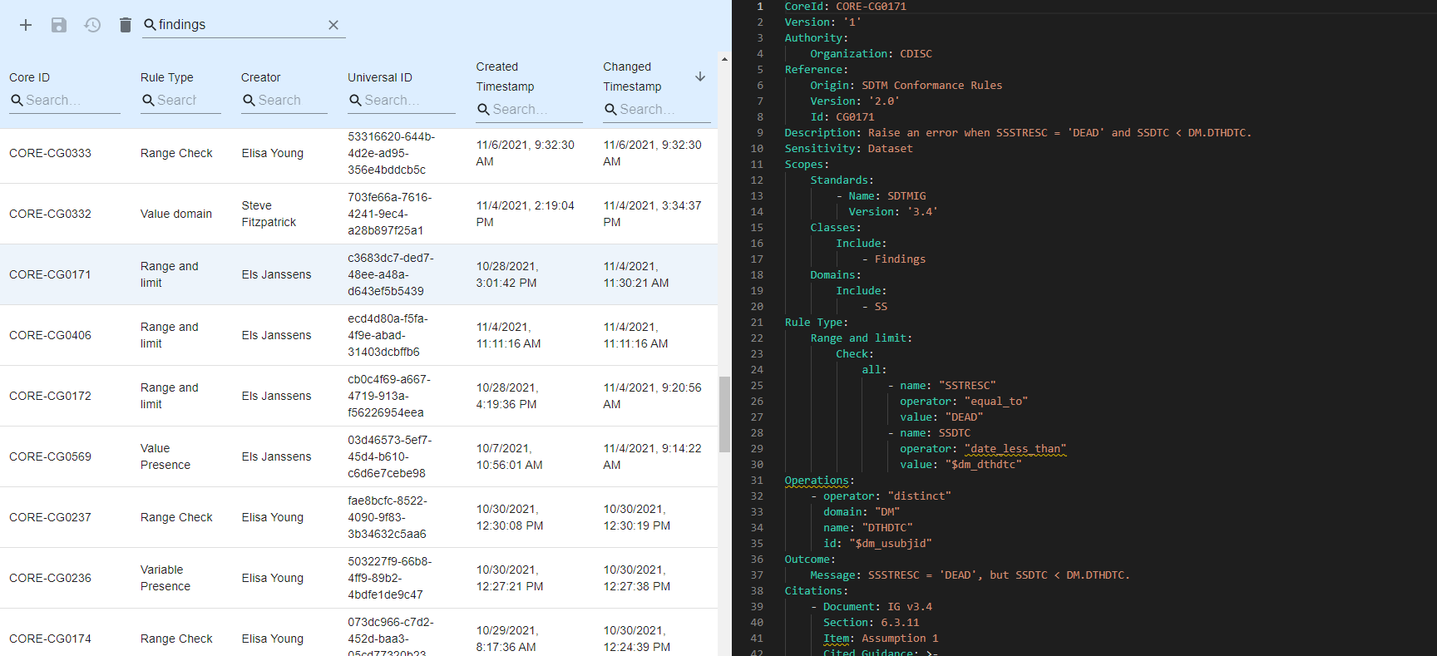The height and width of the screenshot is (656, 1437).
Task: Click created timestamp 10/7/2021, 10:56:01 AM
Action: click(510, 456)
